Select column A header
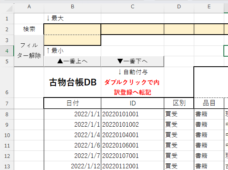 (29, 7)
